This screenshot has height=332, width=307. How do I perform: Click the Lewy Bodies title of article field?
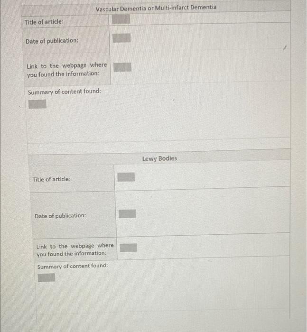[126, 177]
